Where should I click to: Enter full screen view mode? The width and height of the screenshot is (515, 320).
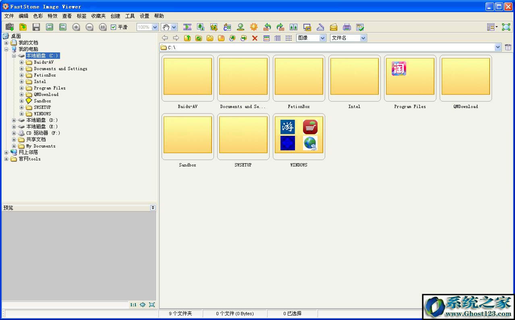coord(506,27)
